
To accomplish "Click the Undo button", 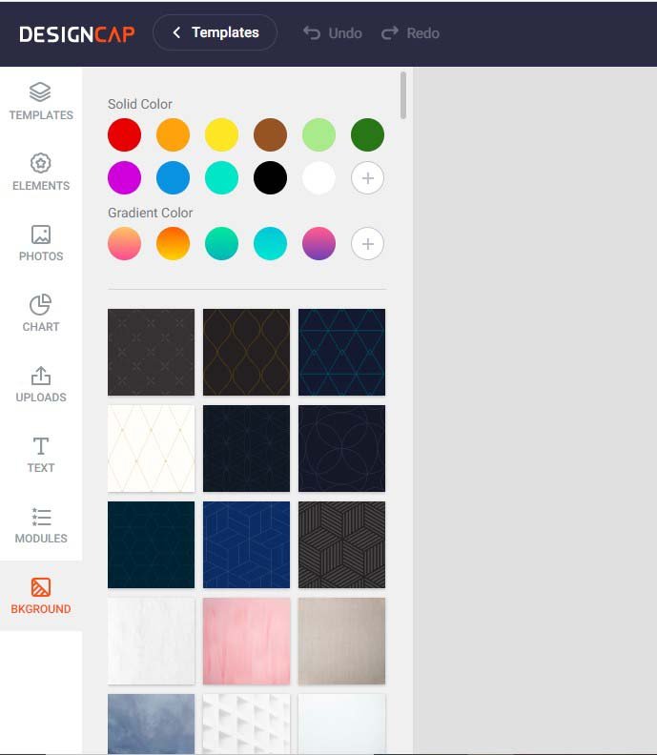I will [x=333, y=33].
